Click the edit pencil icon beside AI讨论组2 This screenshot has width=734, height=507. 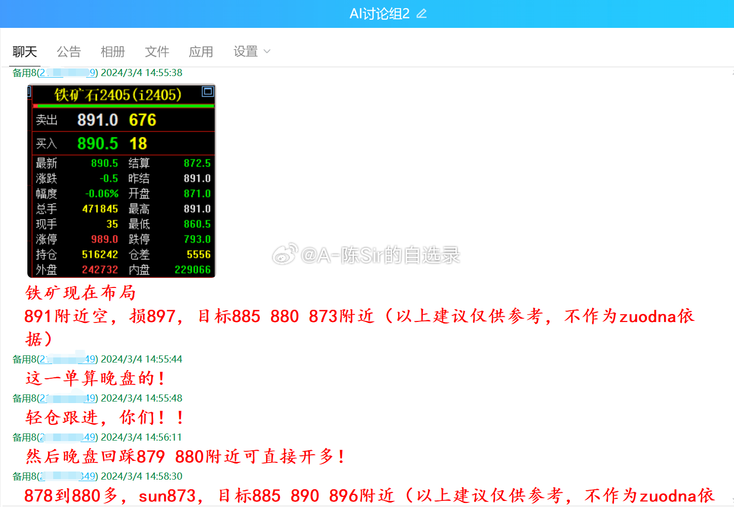pos(421,14)
